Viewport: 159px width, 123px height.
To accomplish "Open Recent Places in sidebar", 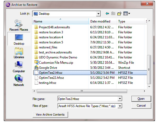I will 19,25.
